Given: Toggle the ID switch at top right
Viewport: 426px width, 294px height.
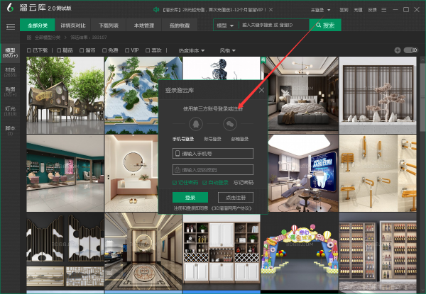Looking at the screenshot, I should coord(410,50).
